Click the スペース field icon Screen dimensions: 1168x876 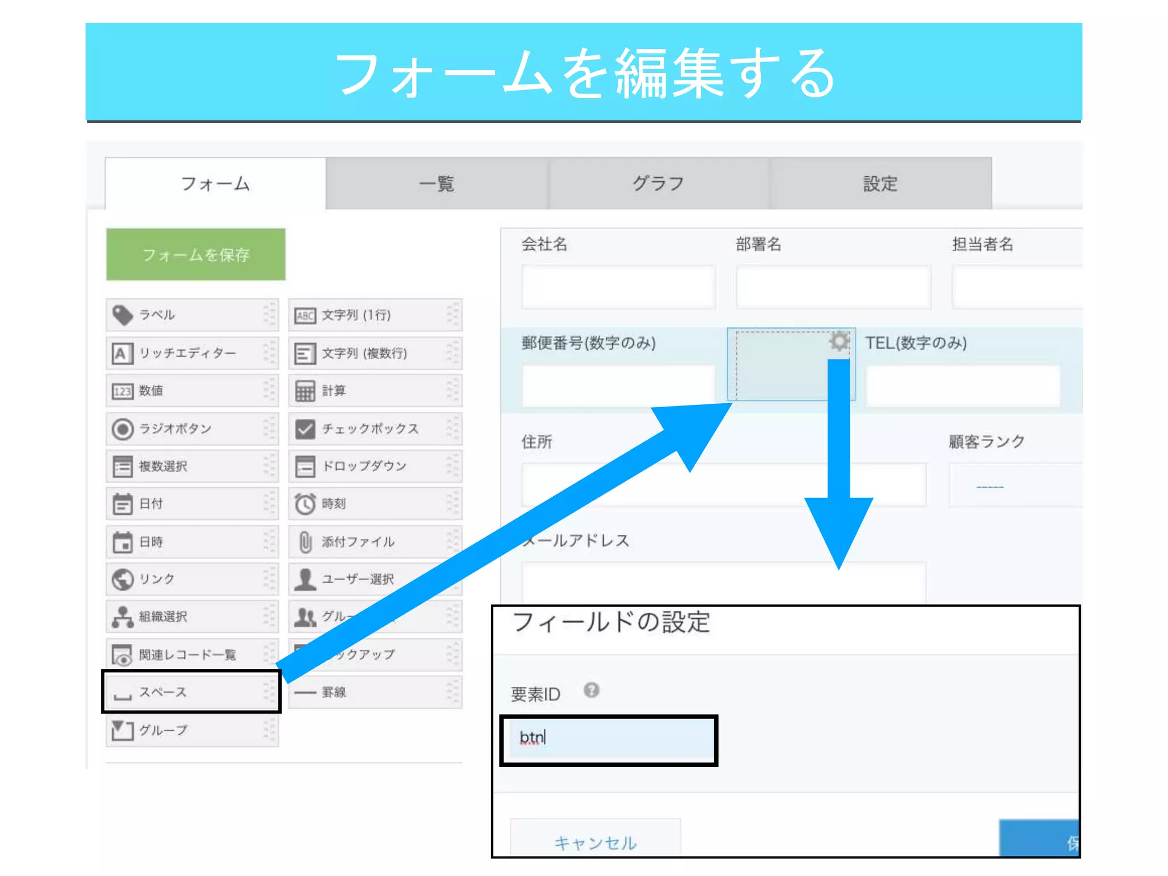tap(122, 696)
